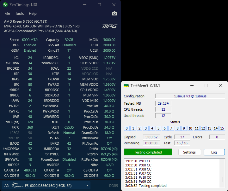Screen dimensions: 228x191
Task: Click the CPU threads value field
Action: tap(163, 109)
